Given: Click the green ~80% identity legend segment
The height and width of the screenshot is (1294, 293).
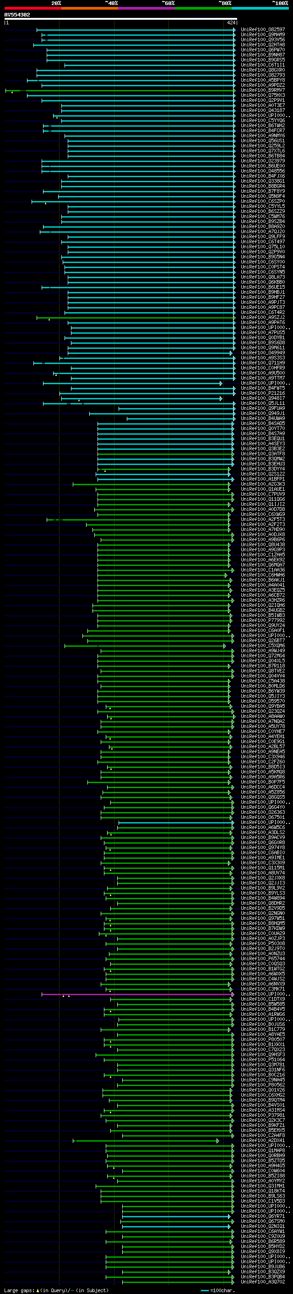Looking at the screenshot, I should [x=203, y=8].
